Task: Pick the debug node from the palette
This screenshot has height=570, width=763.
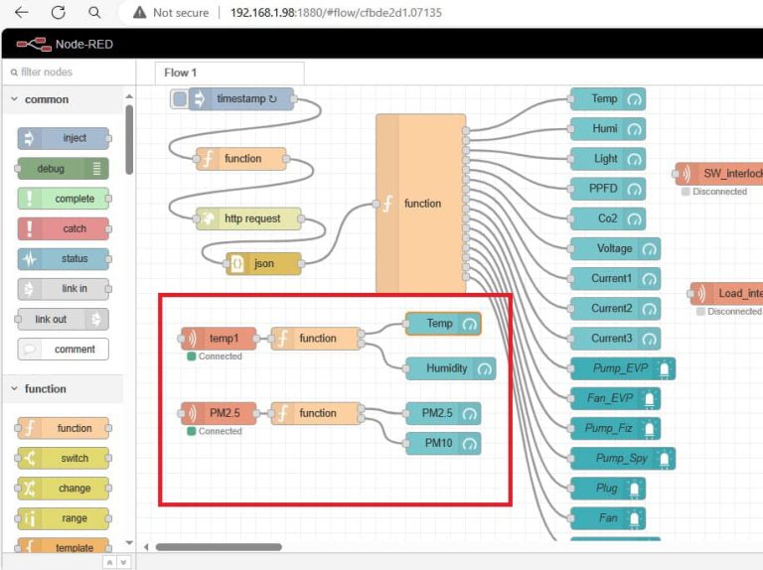Action: coord(63,169)
